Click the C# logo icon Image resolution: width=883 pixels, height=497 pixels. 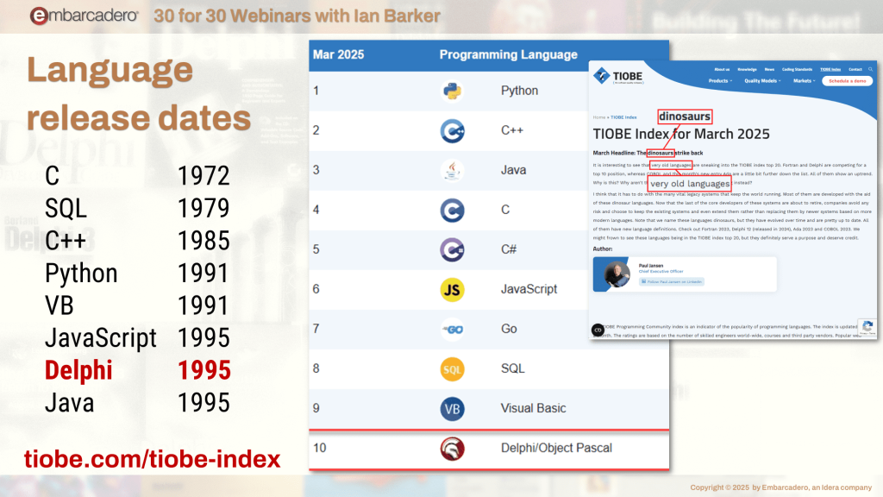pos(452,249)
